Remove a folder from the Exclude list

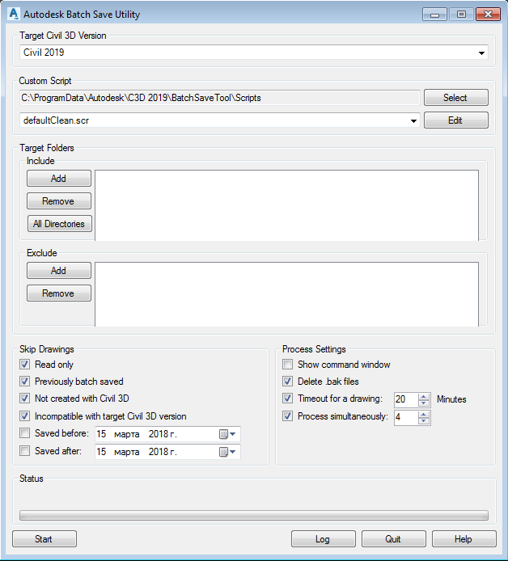pos(59,293)
